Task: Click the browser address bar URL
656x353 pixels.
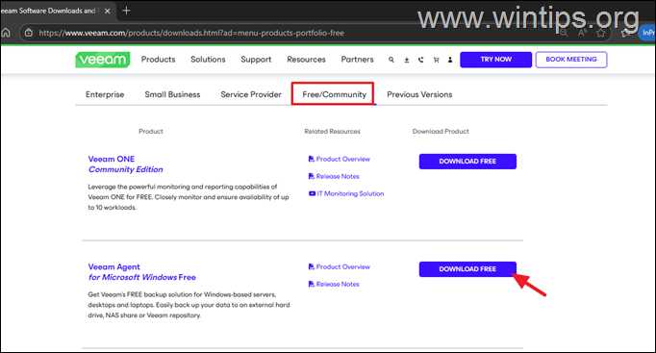Action: coord(191,33)
